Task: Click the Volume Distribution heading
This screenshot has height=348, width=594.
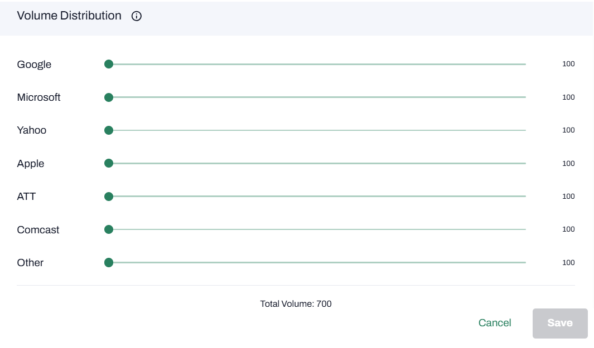Action: point(69,16)
